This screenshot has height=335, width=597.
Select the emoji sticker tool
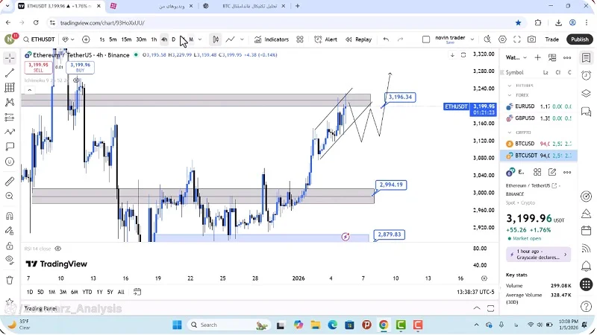pyautogui.click(x=10, y=162)
